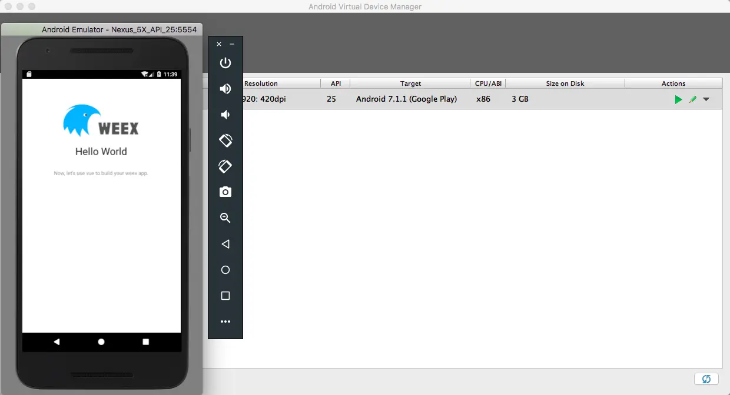The image size is (730, 395).
Task: Click the phone status bar clock 11:39
Action: [171, 75]
